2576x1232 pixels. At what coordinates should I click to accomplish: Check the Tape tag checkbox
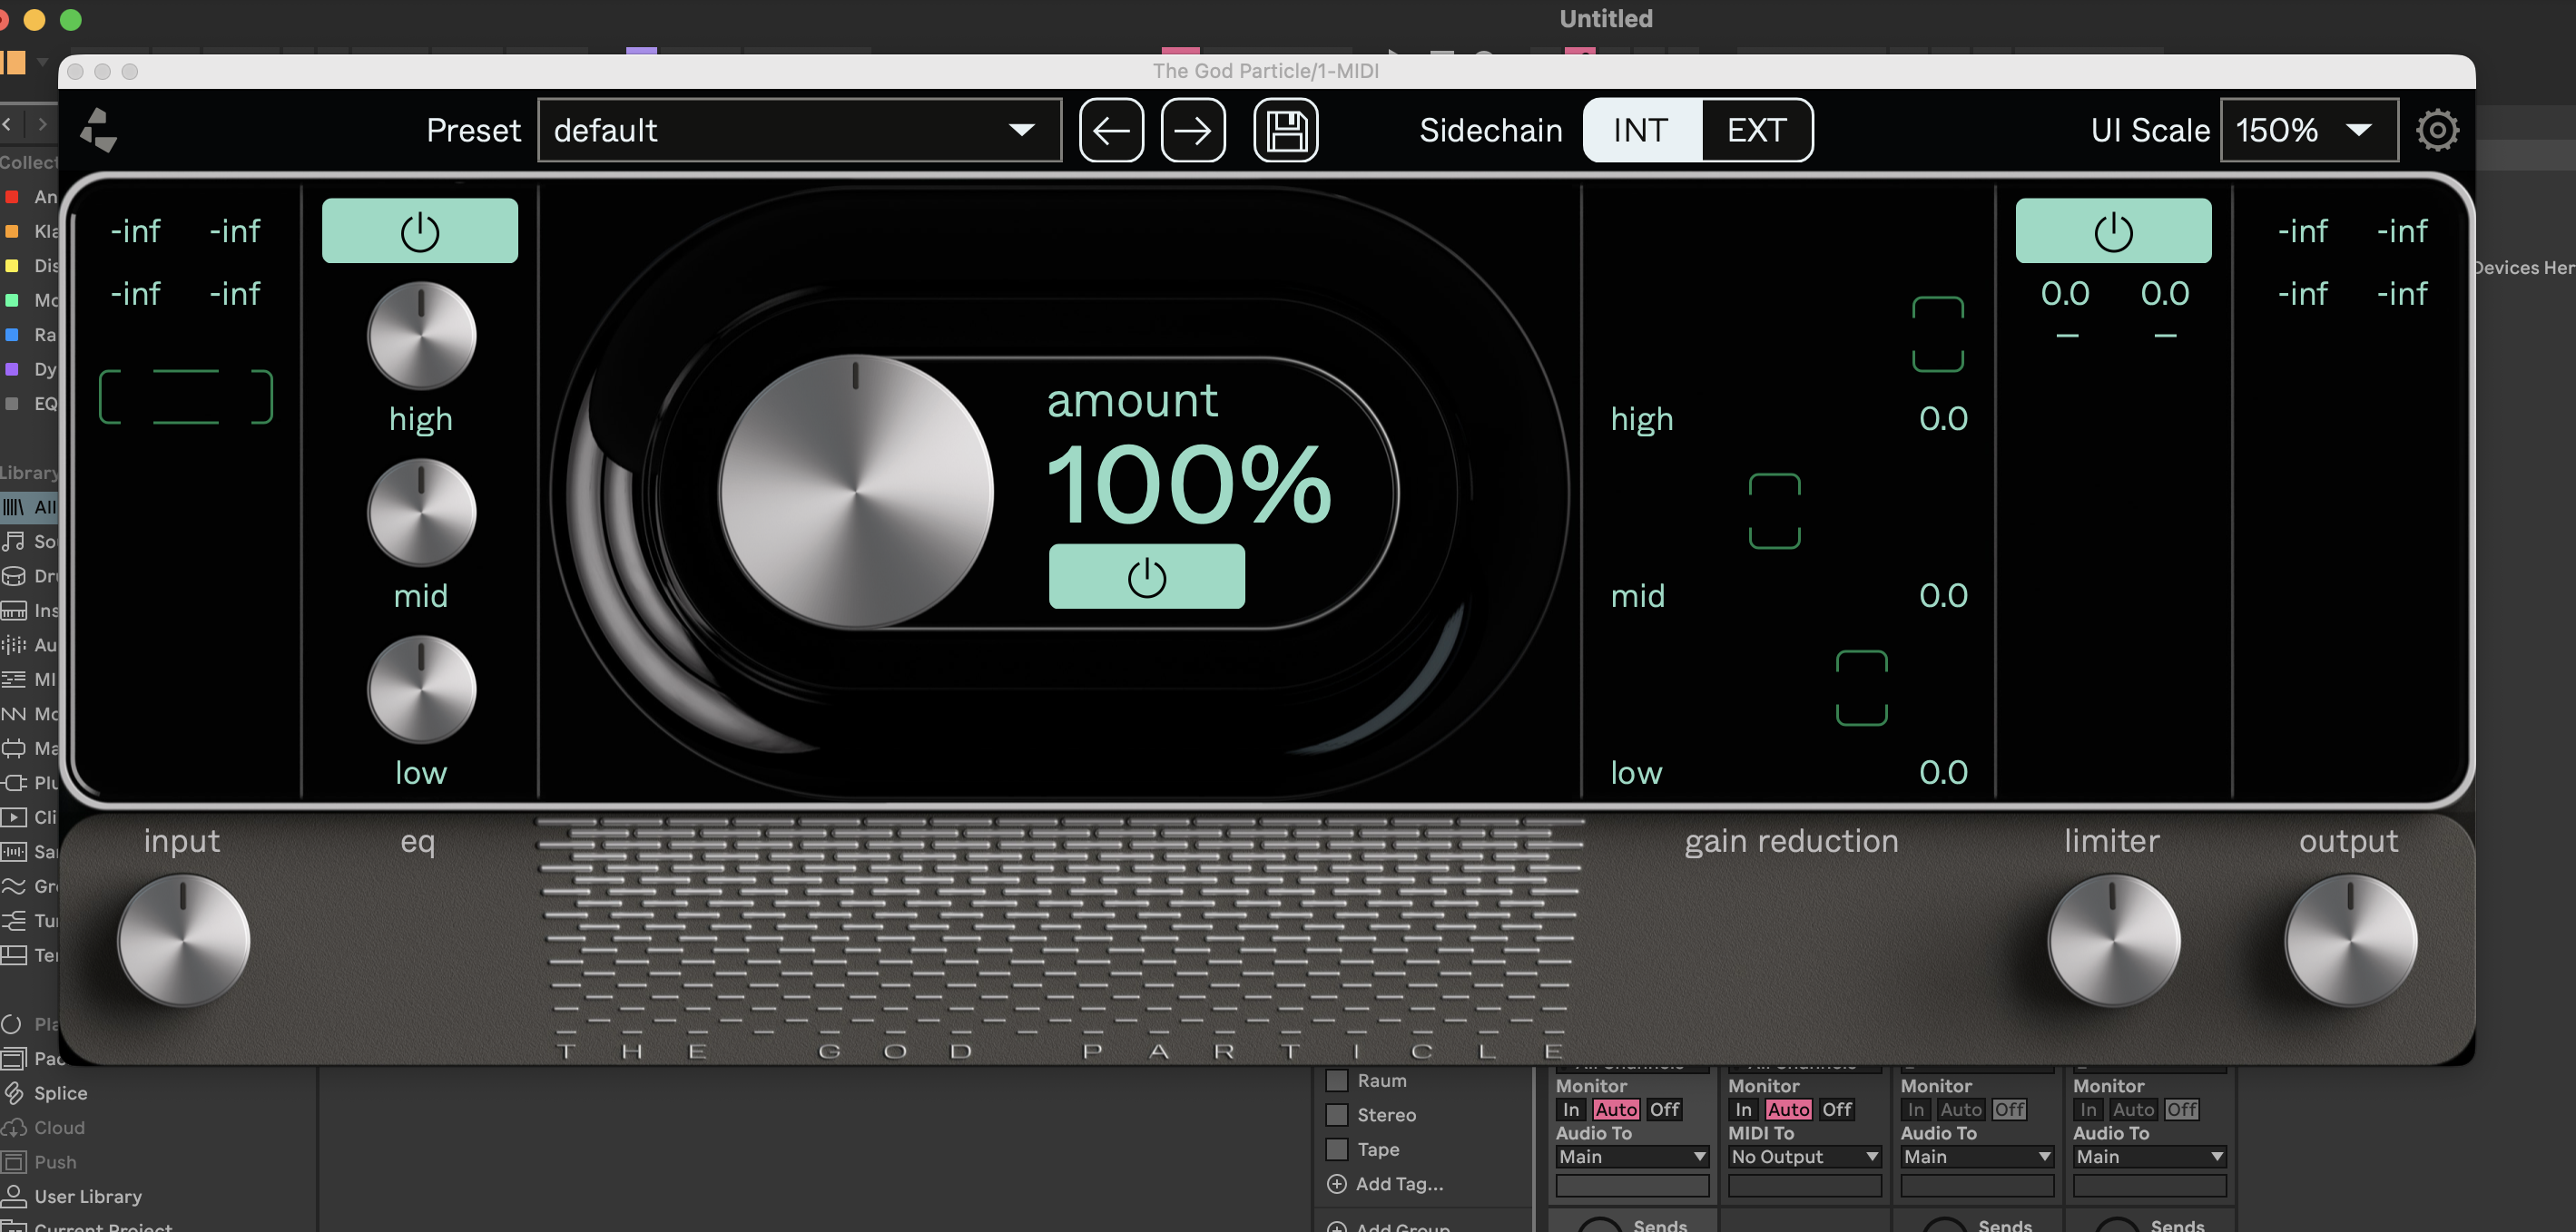tap(1337, 1149)
